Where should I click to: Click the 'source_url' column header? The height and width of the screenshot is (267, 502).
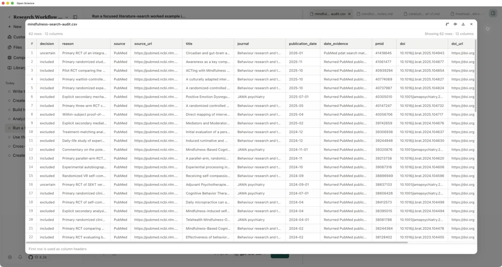pos(157,44)
